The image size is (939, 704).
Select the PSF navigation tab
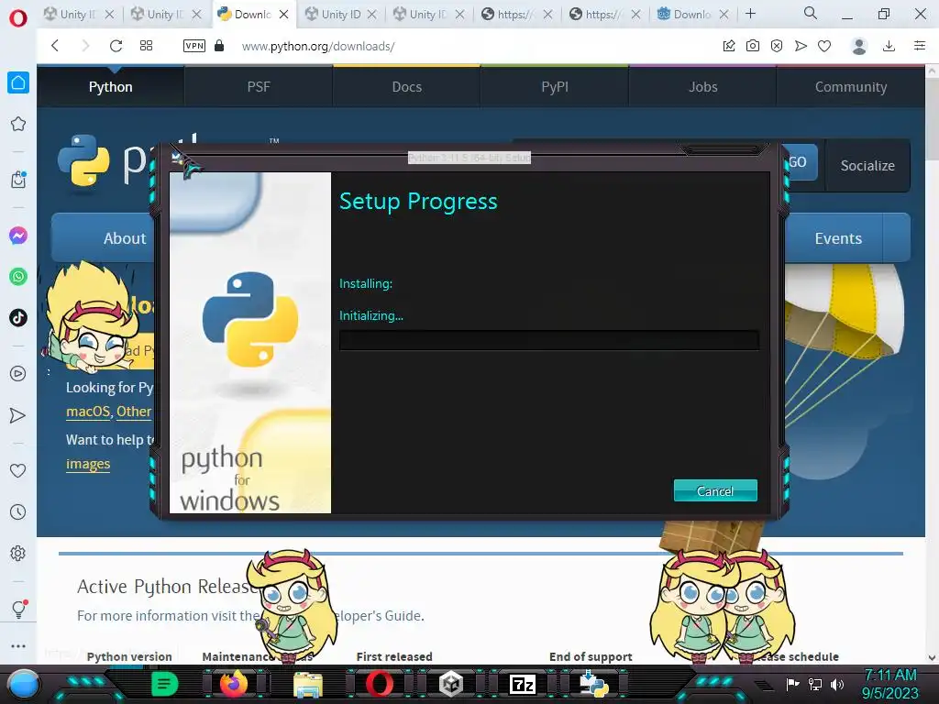tap(259, 87)
